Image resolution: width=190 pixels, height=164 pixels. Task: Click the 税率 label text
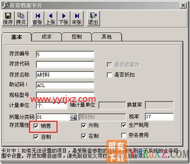(134, 117)
